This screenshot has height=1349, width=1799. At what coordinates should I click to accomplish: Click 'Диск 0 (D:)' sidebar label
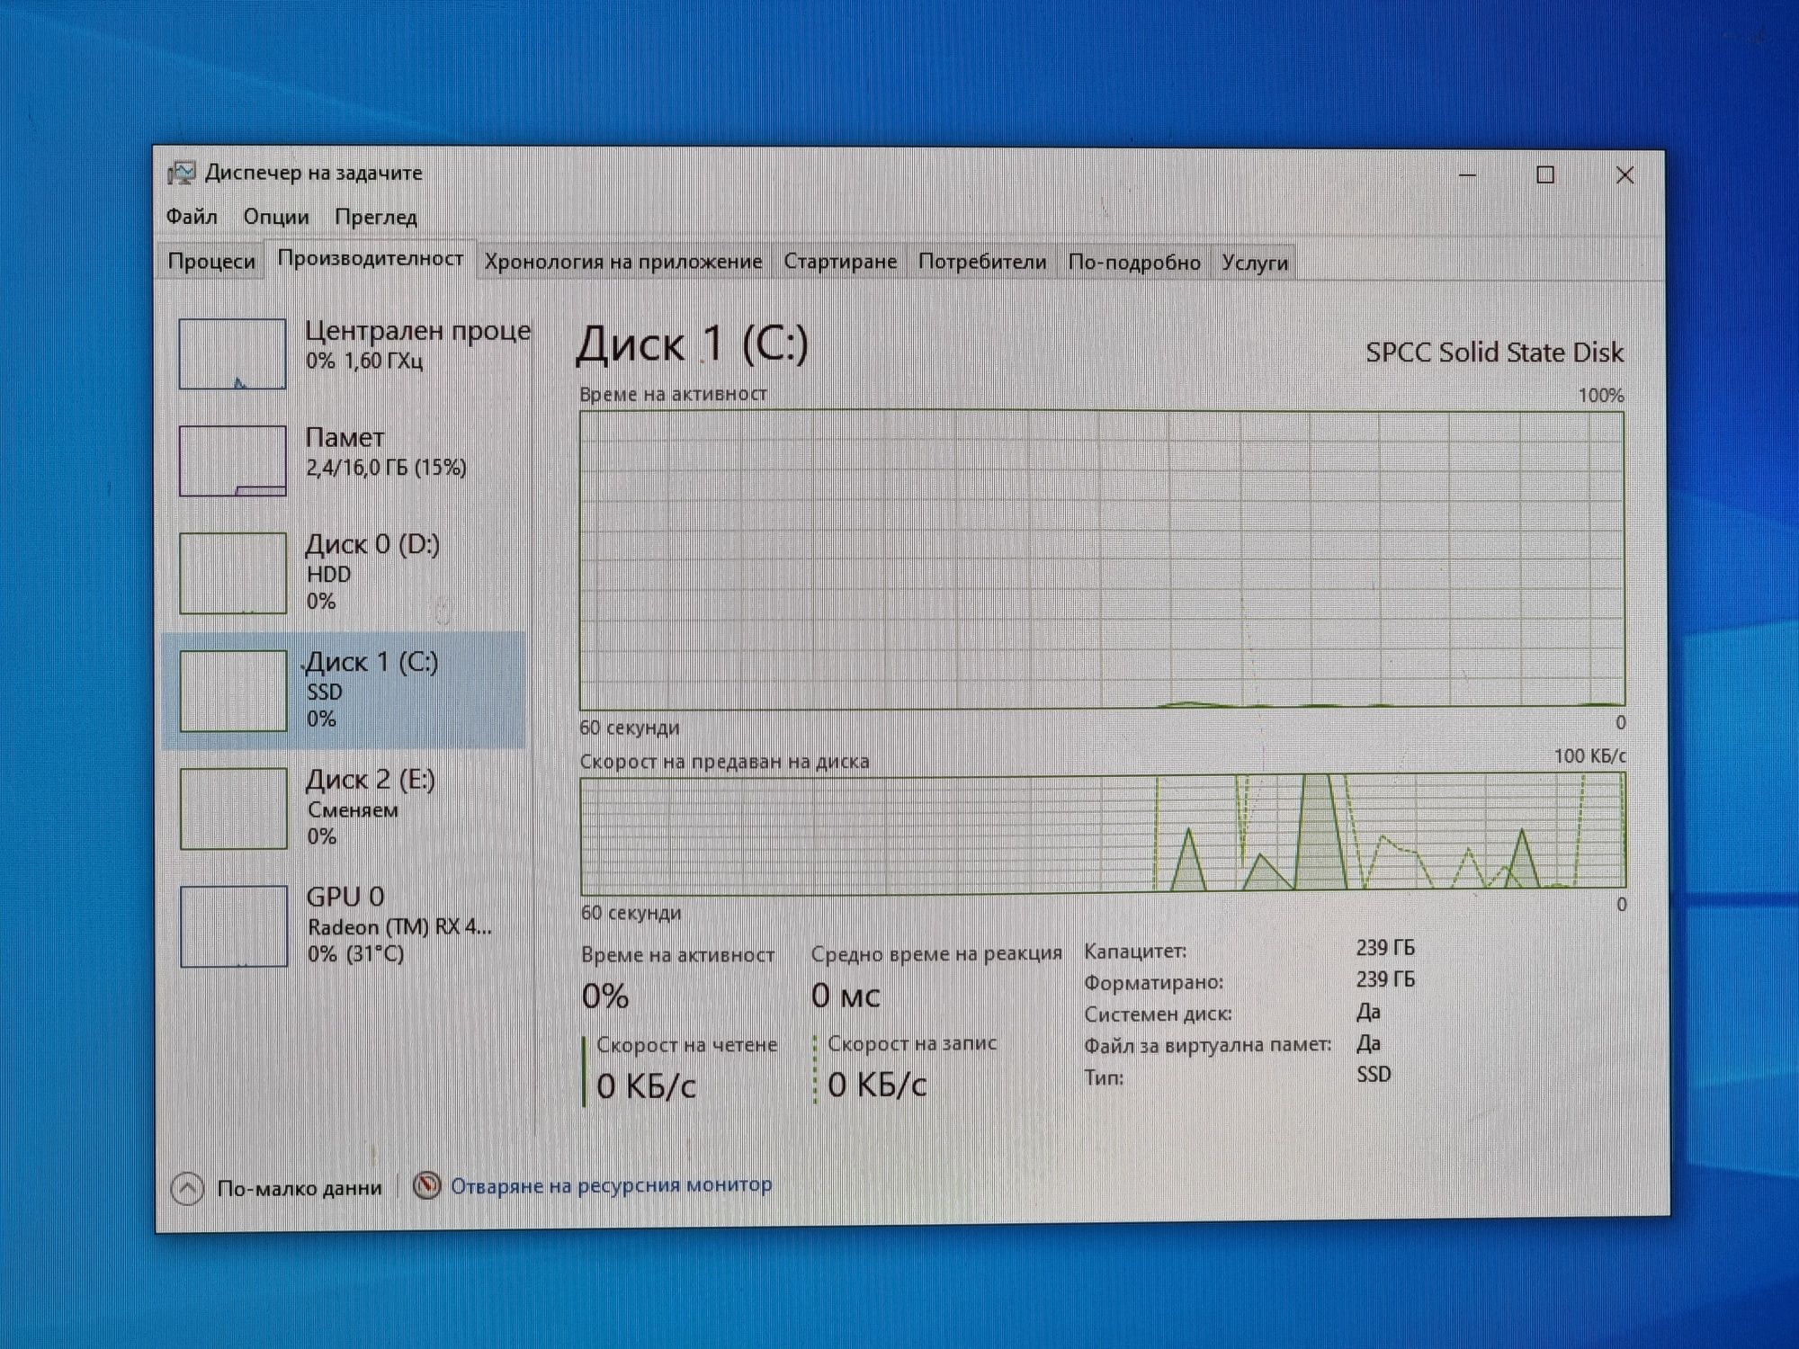(x=372, y=544)
